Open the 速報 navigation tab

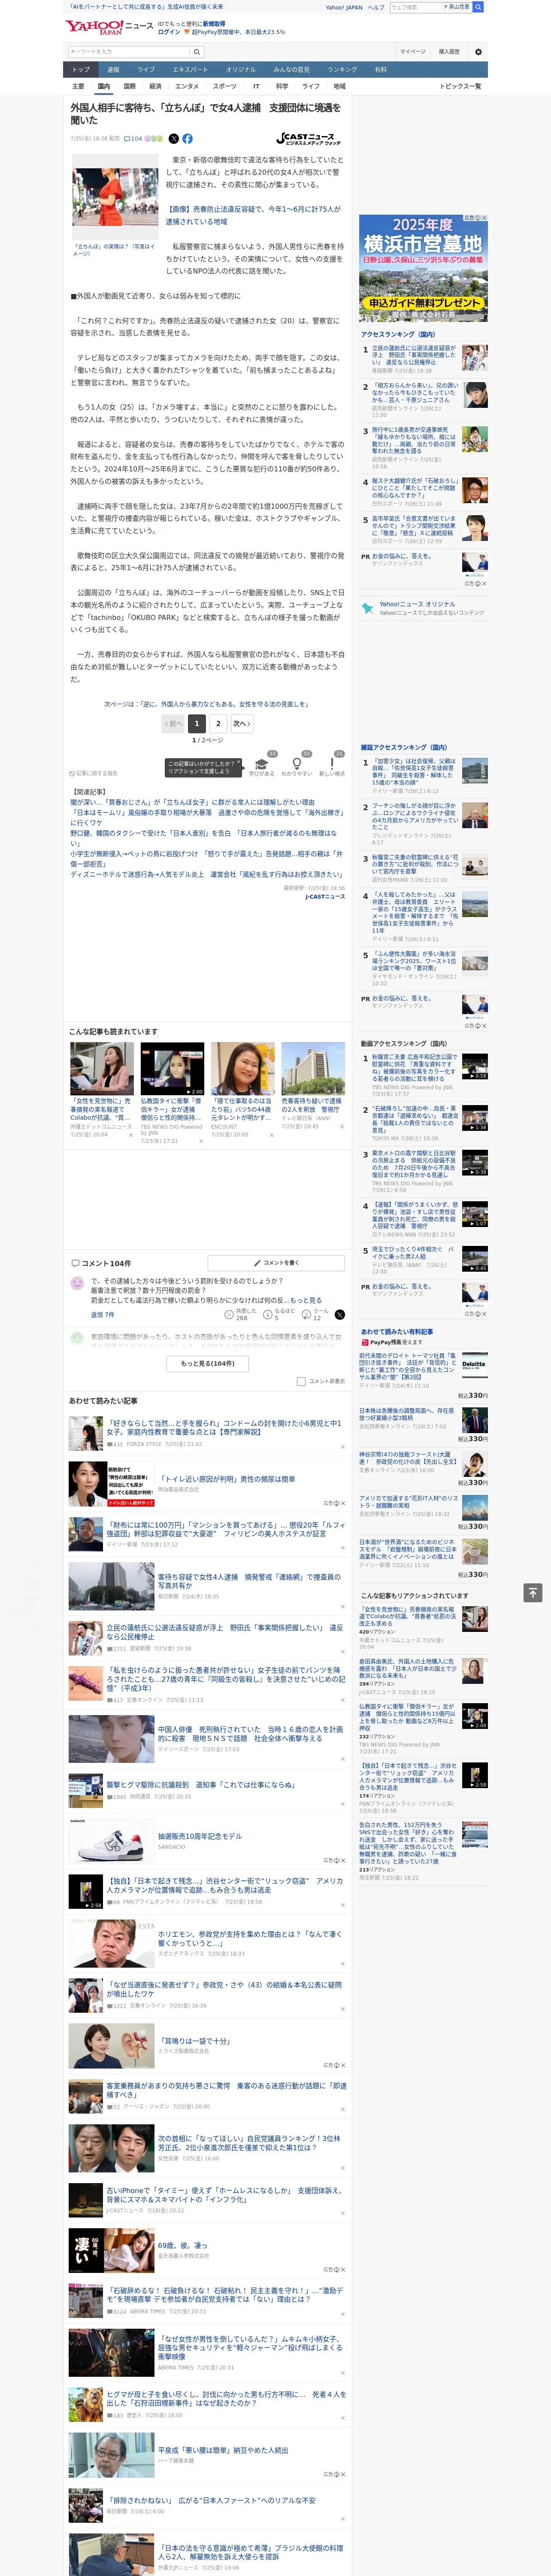pos(113,70)
